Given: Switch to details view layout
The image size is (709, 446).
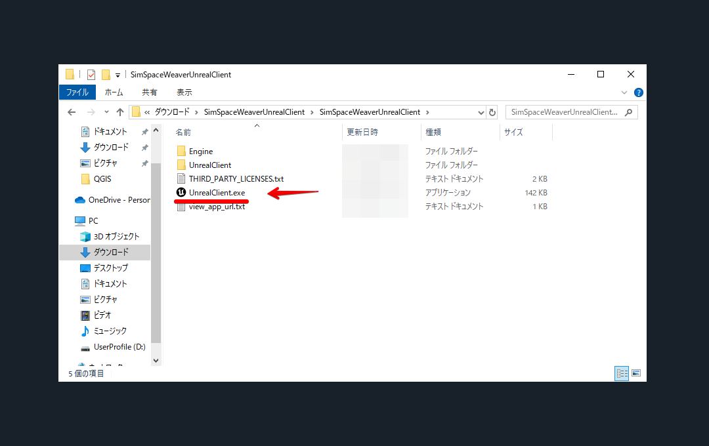Looking at the screenshot, I should point(622,373).
